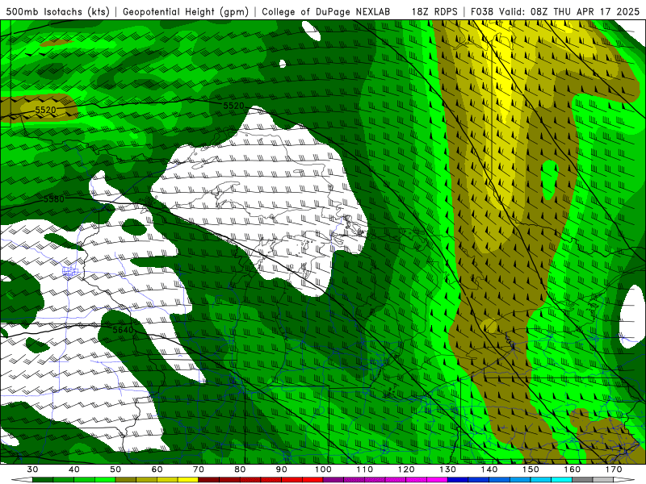Image resolution: width=646 pixels, height=484 pixels.
Task: Click the '18Z RDPS' model run label
Action: (x=434, y=12)
